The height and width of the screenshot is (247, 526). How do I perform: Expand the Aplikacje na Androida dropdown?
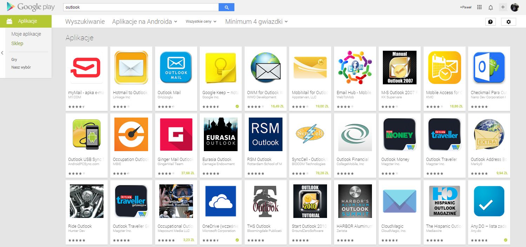pos(145,22)
